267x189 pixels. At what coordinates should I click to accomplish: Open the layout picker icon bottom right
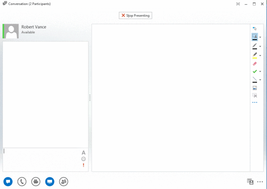click(250, 181)
